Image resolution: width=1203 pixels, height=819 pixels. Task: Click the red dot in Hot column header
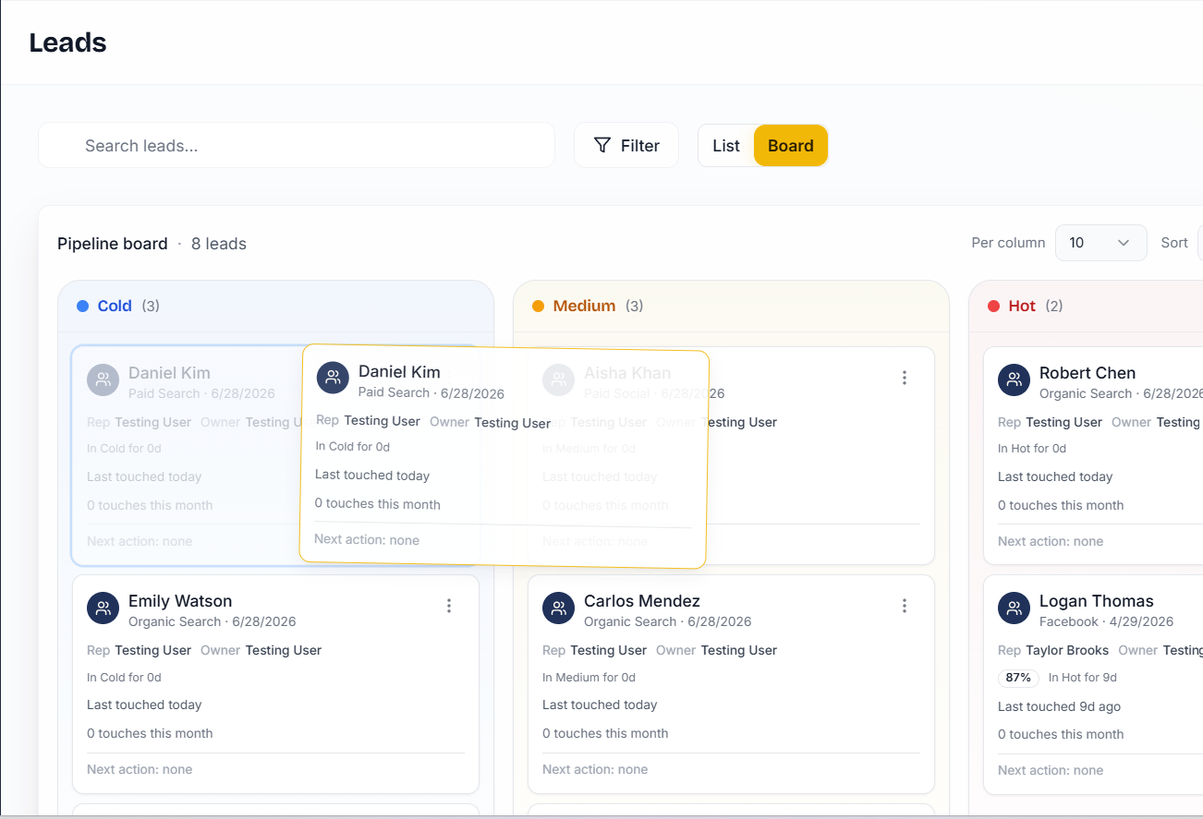click(x=993, y=306)
